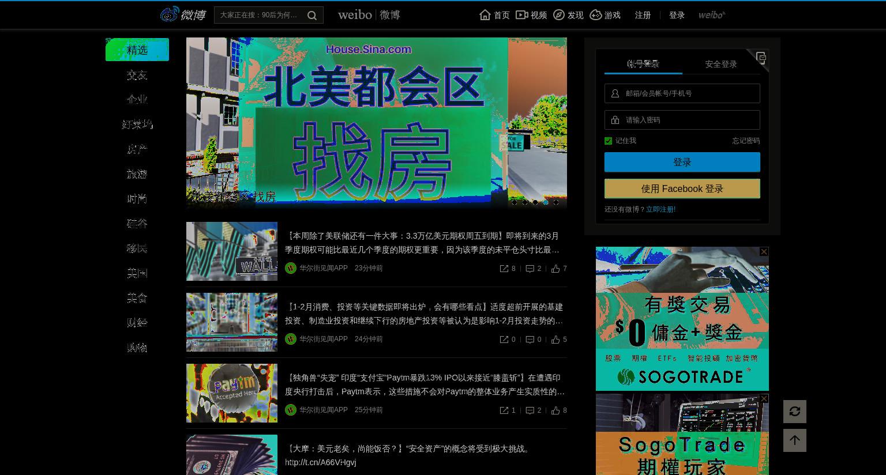The width and height of the screenshot is (886, 475).
Task: Click the search magnifier icon
Action: tap(312, 16)
